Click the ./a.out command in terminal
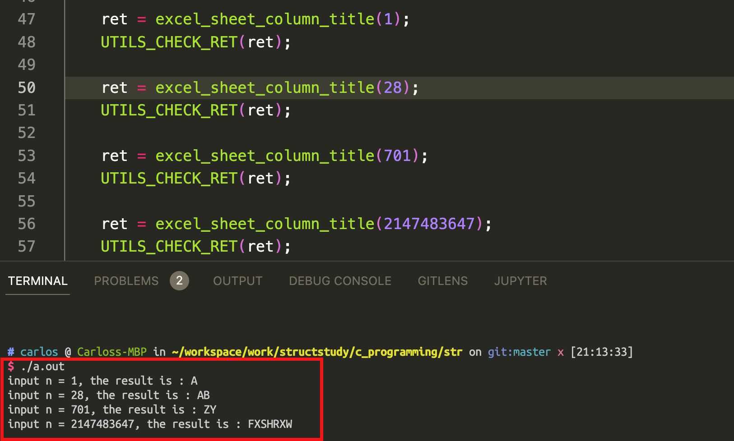Screen dimensions: 734x441 click(44, 366)
